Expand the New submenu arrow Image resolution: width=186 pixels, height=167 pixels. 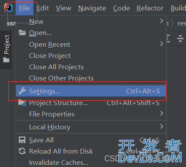tap(162, 21)
